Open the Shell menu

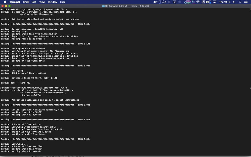pyautogui.click(x=26, y=2)
